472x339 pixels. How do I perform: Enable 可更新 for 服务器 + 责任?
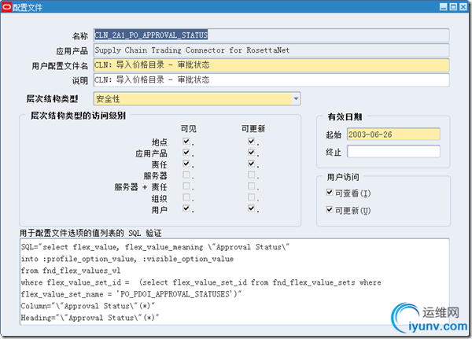click(252, 186)
